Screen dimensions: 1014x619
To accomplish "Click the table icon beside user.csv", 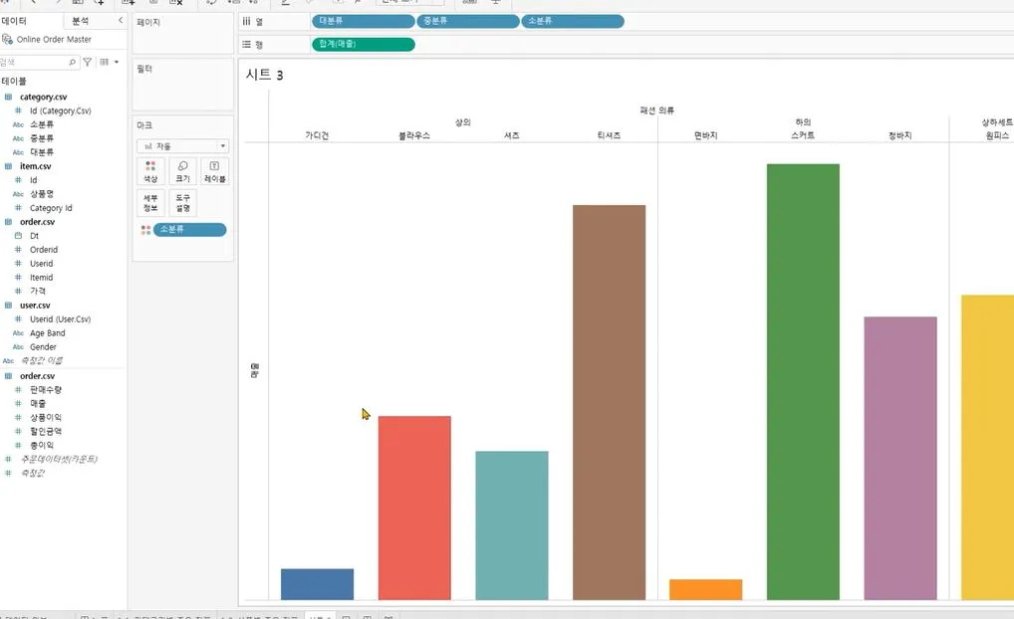I will tap(8, 305).
